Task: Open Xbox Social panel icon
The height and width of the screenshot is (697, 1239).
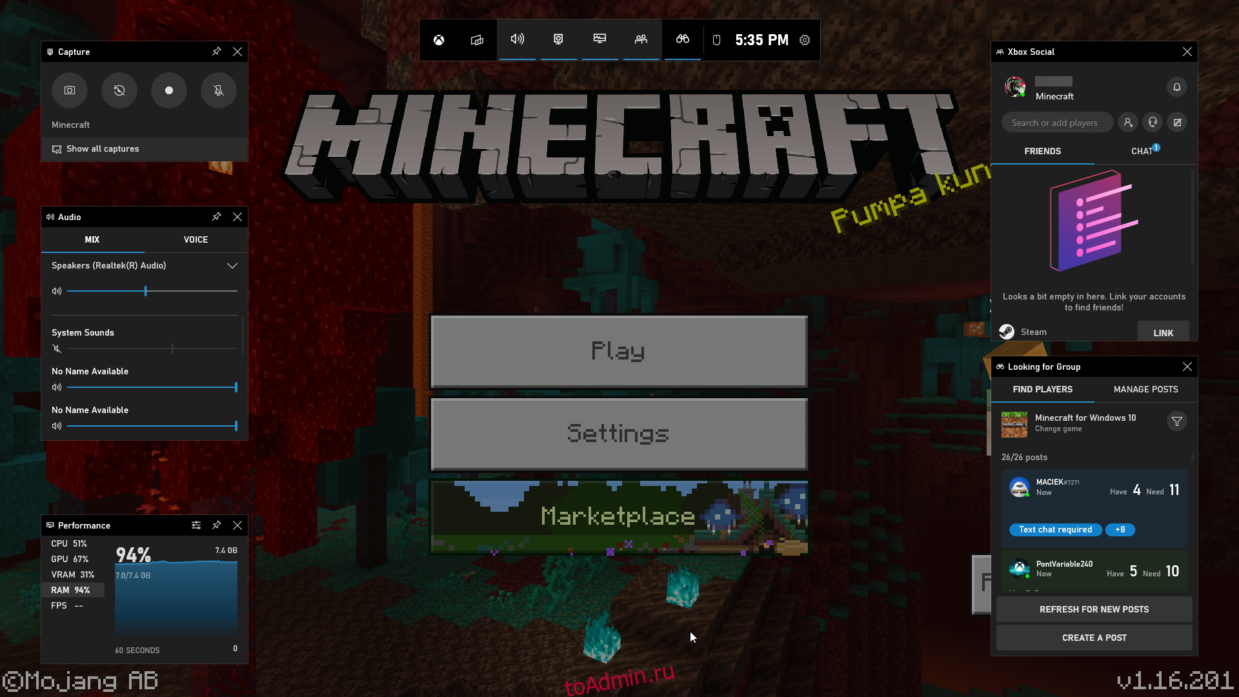Action: click(x=641, y=39)
